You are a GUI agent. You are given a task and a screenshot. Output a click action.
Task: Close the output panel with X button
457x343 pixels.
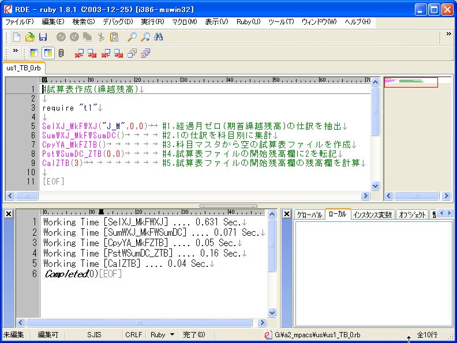point(9,214)
